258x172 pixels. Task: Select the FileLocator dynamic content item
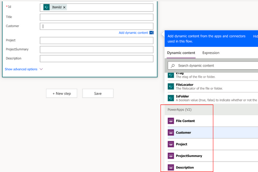(x=213, y=86)
